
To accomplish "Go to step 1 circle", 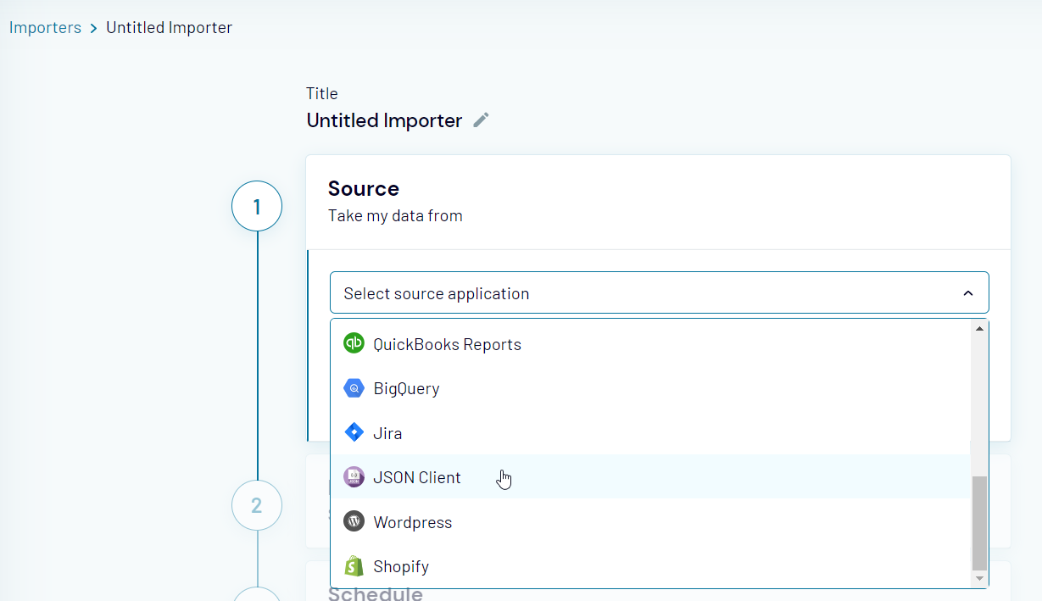I will (257, 206).
